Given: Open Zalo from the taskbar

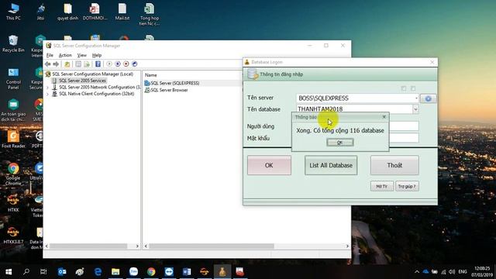Looking at the screenshot, I should point(133,272).
